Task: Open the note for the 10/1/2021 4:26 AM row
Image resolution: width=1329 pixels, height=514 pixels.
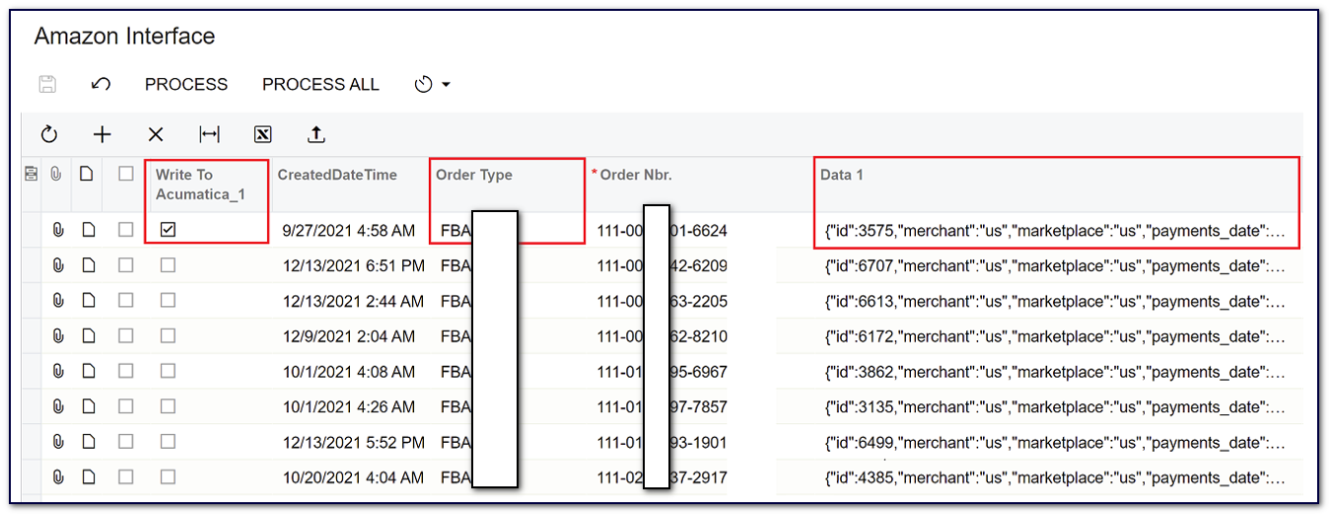Action: click(88, 406)
